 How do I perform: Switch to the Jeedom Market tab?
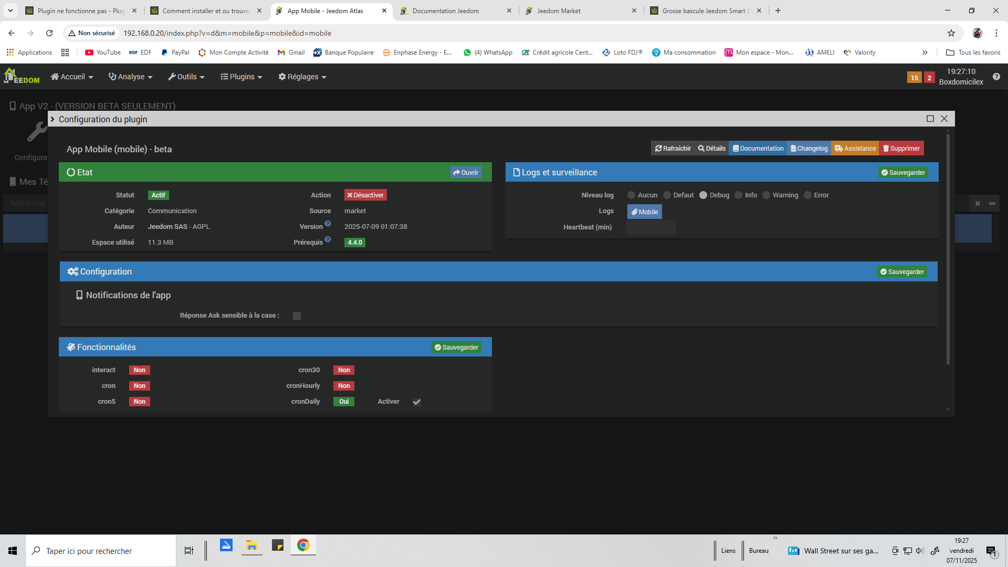point(559,10)
